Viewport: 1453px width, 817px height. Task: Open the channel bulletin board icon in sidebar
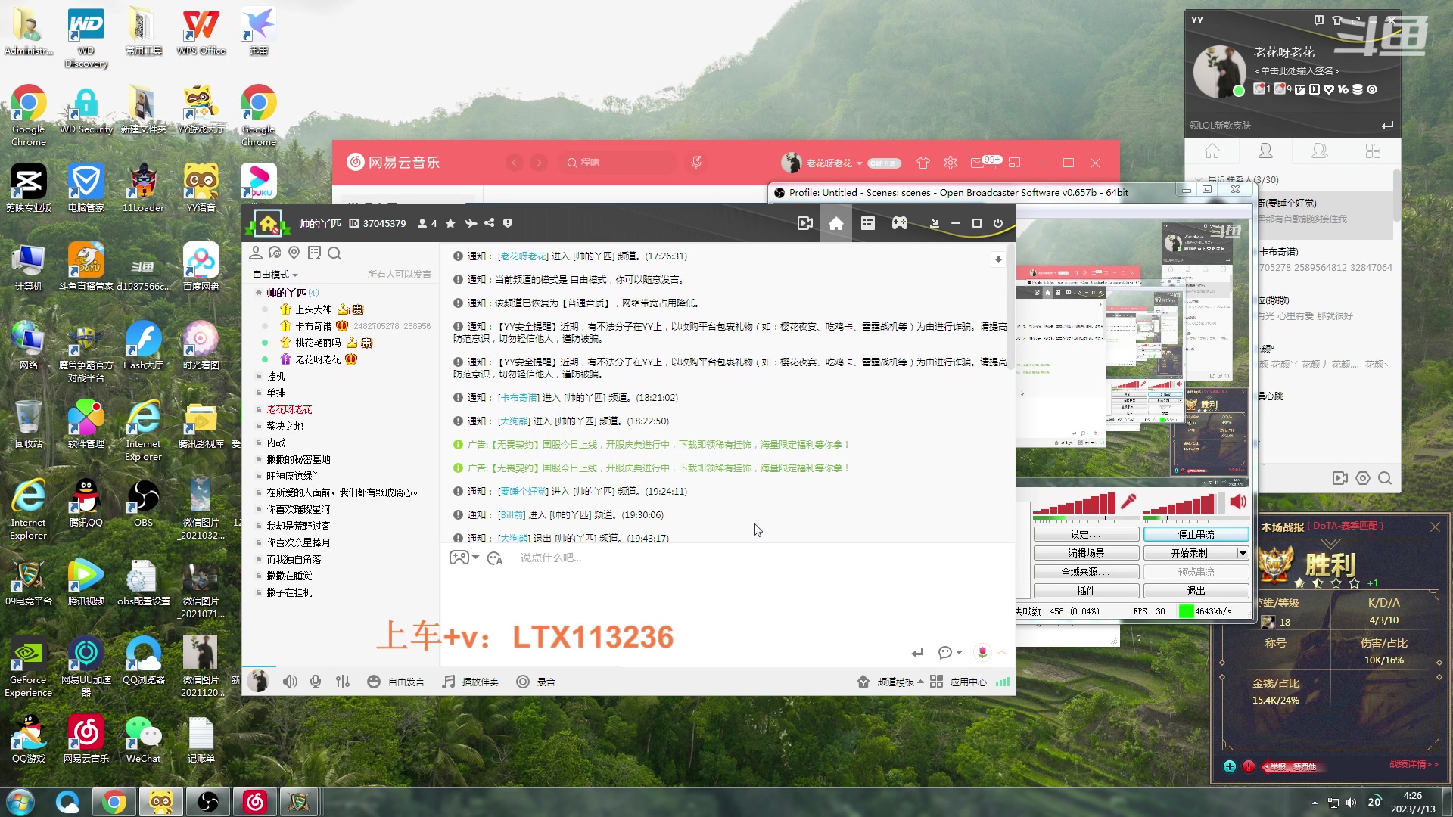click(314, 253)
